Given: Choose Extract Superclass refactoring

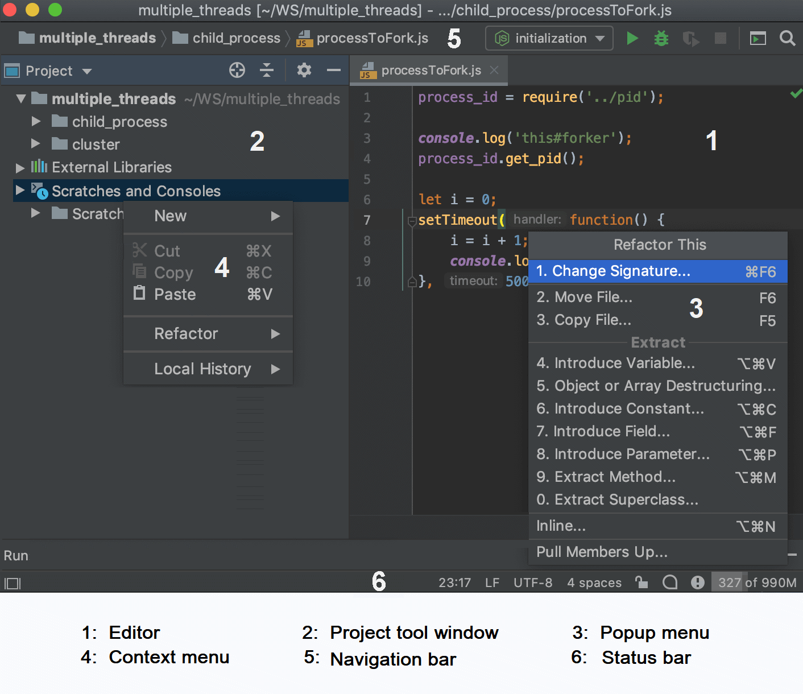Looking at the screenshot, I should click(658, 500).
